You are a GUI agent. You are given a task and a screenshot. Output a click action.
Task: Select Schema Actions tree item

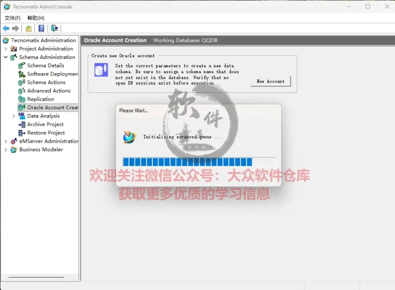[x=46, y=82]
